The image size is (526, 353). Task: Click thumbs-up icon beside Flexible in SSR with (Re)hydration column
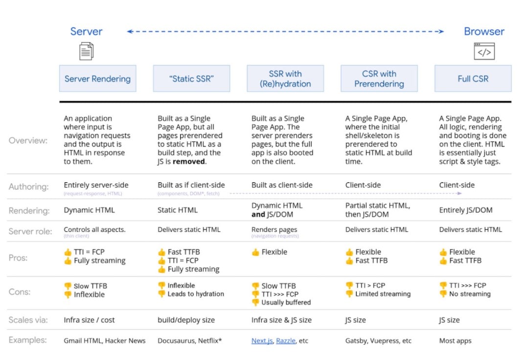click(x=255, y=252)
